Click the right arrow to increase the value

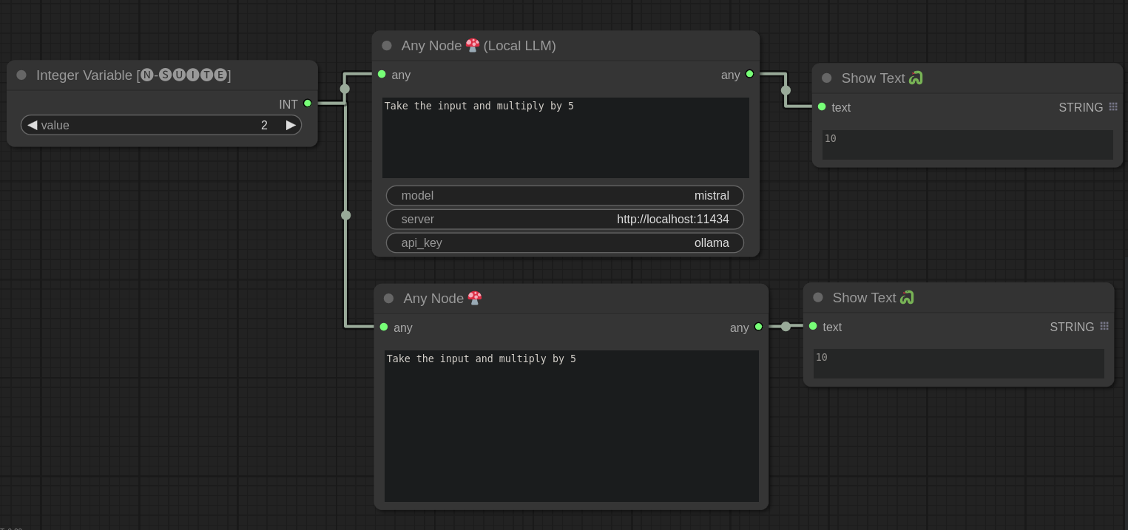291,125
